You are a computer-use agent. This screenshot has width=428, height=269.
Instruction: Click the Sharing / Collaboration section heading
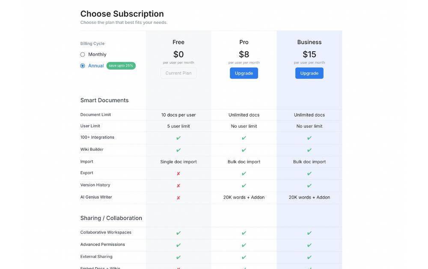click(x=111, y=218)
